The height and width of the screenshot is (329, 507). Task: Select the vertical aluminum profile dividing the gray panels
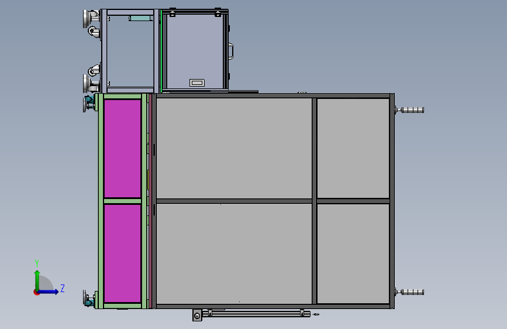pos(314,201)
